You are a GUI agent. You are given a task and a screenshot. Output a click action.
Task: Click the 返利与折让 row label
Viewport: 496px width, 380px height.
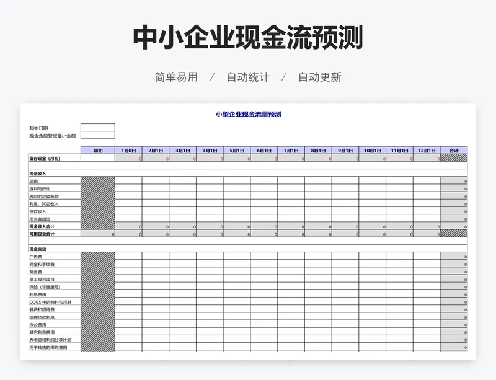pos(40,188)
